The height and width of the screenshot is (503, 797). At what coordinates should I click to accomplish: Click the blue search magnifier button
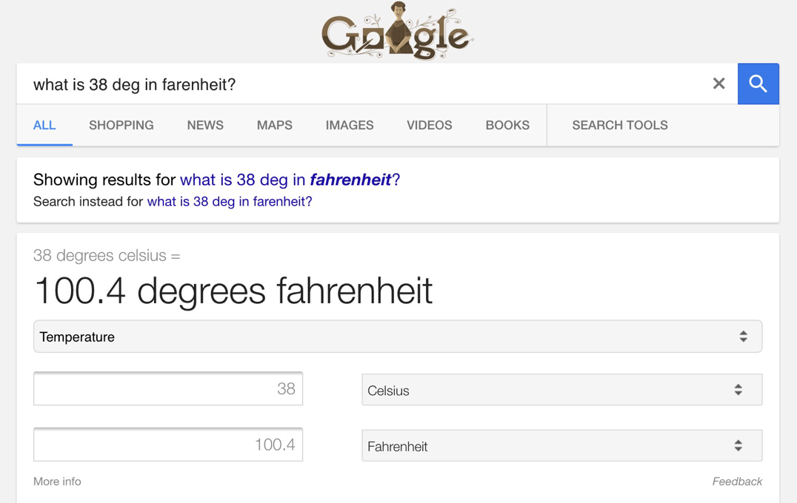click(758, 84)
